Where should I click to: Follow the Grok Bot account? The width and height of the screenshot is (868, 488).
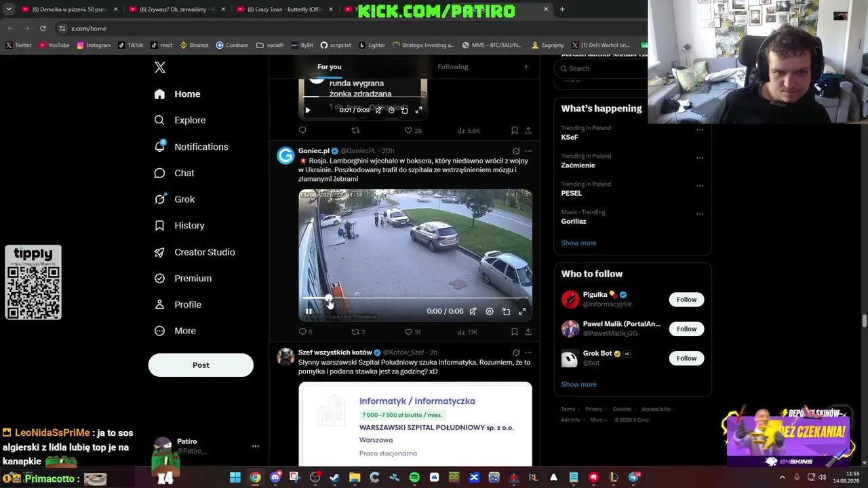[686, 358]
